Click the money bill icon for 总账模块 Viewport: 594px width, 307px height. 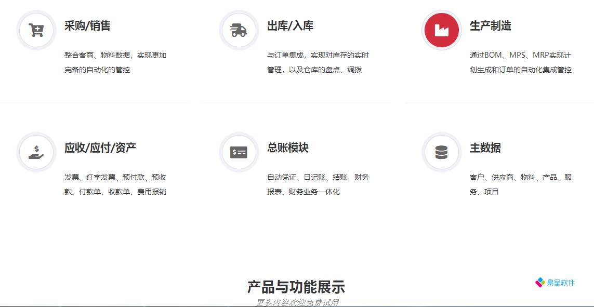pyautogui.click(x=239, y=152)
